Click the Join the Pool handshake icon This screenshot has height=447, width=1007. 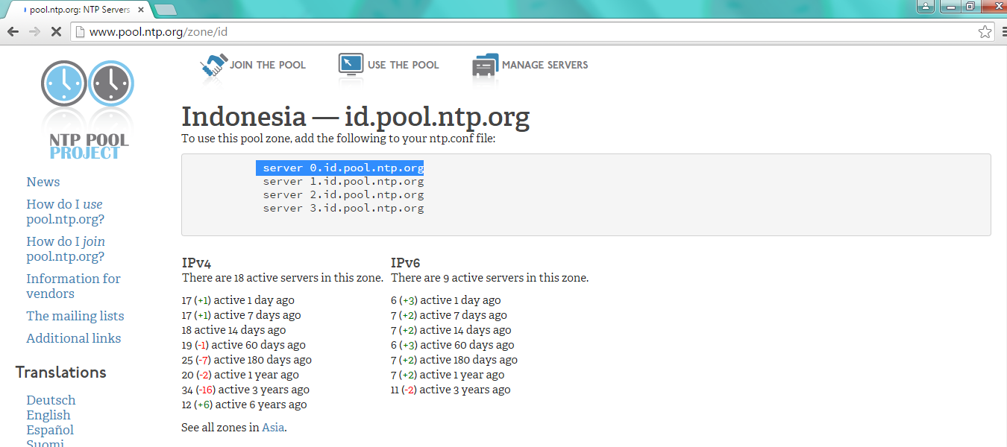point(213,65)
